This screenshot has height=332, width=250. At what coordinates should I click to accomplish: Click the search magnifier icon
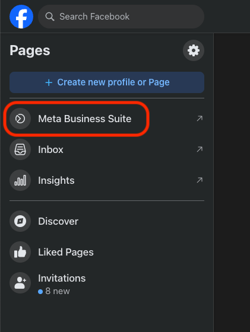(50, 17)
